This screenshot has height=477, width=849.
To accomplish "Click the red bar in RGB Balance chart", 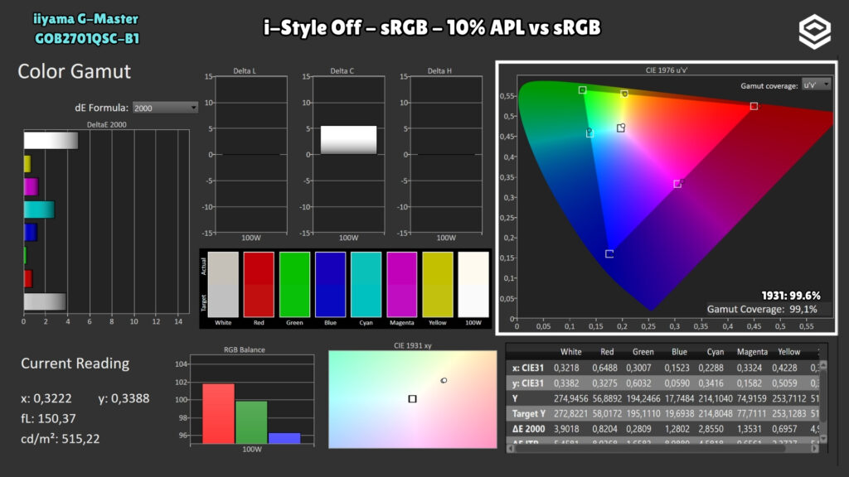I will (x=218, y=414).
